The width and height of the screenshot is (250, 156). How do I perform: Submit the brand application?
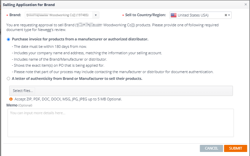coord(236,148)
